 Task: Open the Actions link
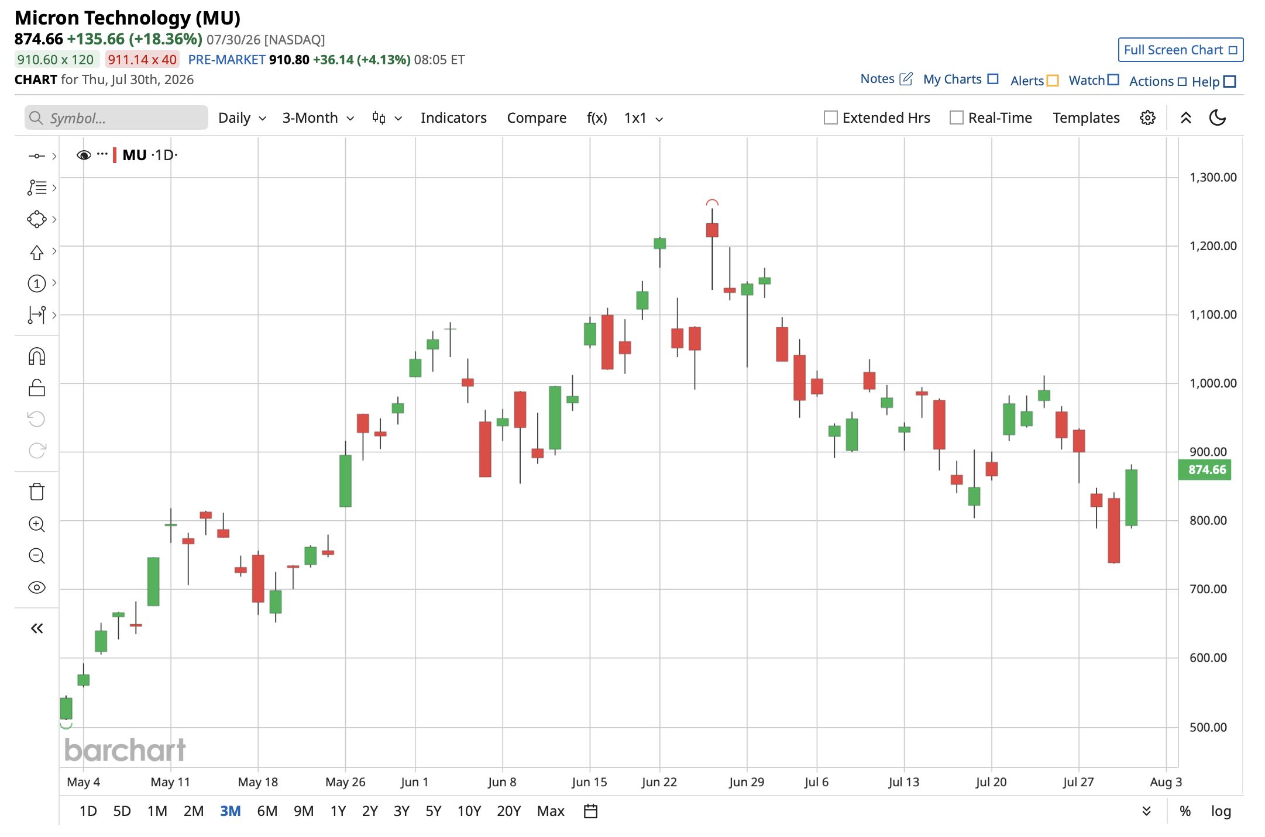coord(1157,81)
